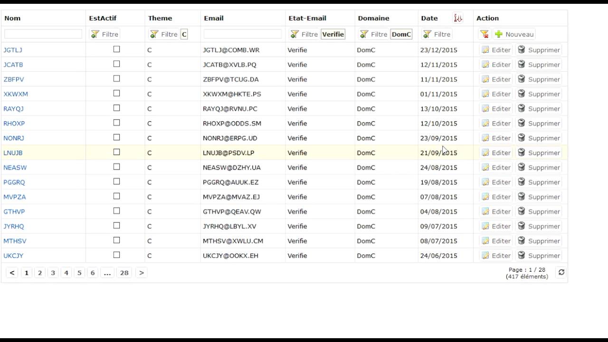Viewport: 608px width, 342px height.
Task: Click the Email filter text field
Action: tap(243, 34)
